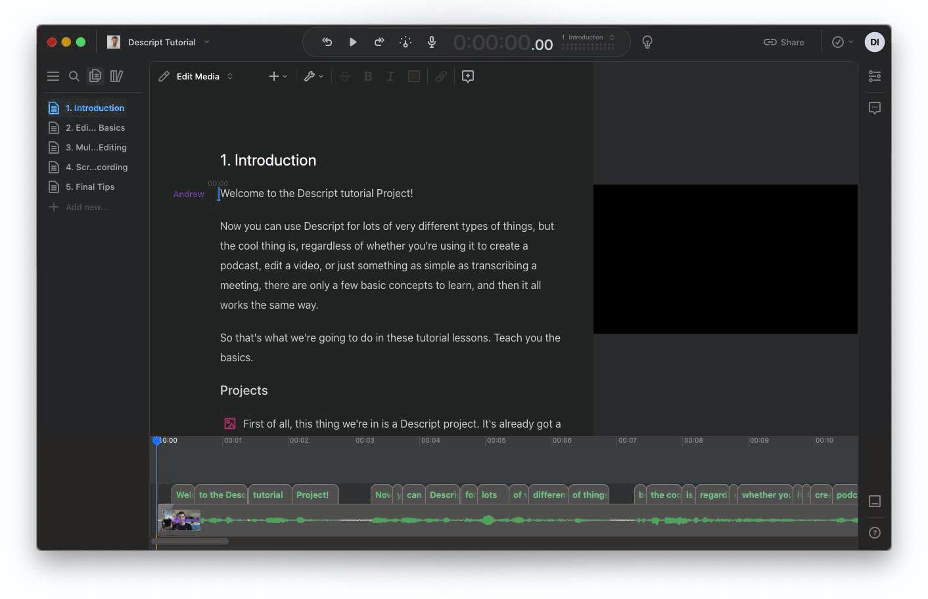Image resolution: width=928 pixels, height=599 pixels.
Task: Click the link attachment icon
Action: [x=442, y=76]
